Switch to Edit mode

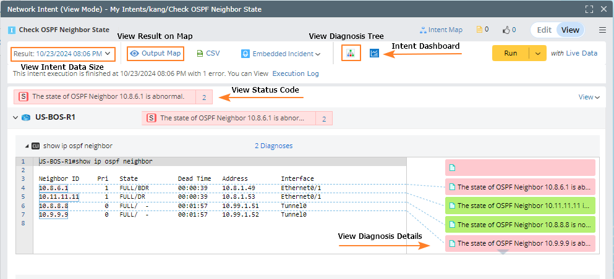544,30
